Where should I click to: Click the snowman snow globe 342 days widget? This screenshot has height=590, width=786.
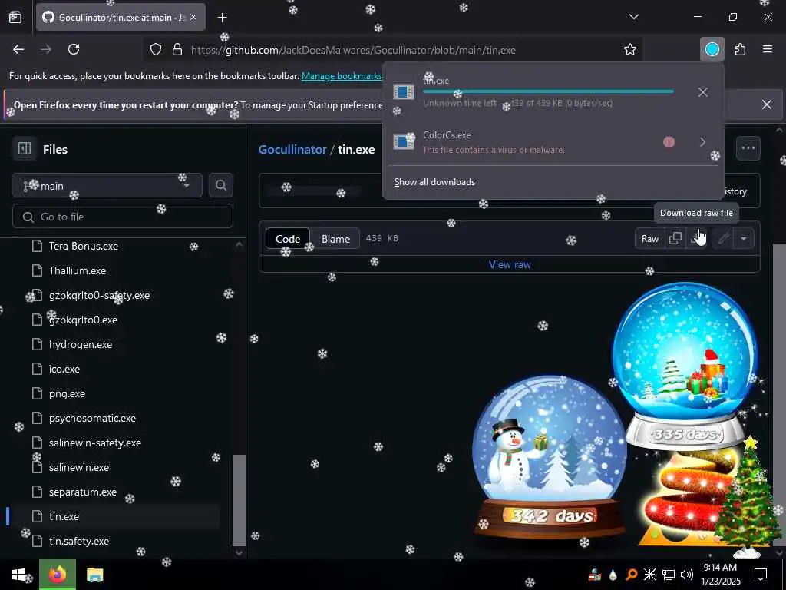[x=550, y=457]
